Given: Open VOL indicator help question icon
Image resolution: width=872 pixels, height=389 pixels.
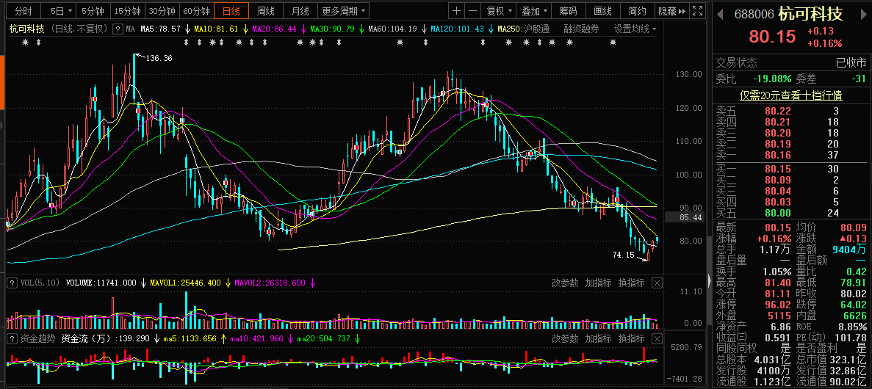Looking at the screenshot, I should tap(10, 283).
